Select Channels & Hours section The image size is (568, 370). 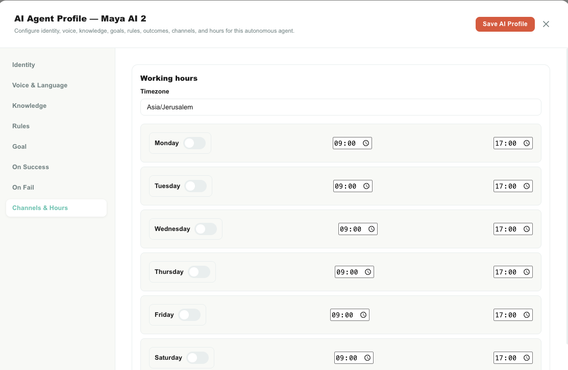56,208
